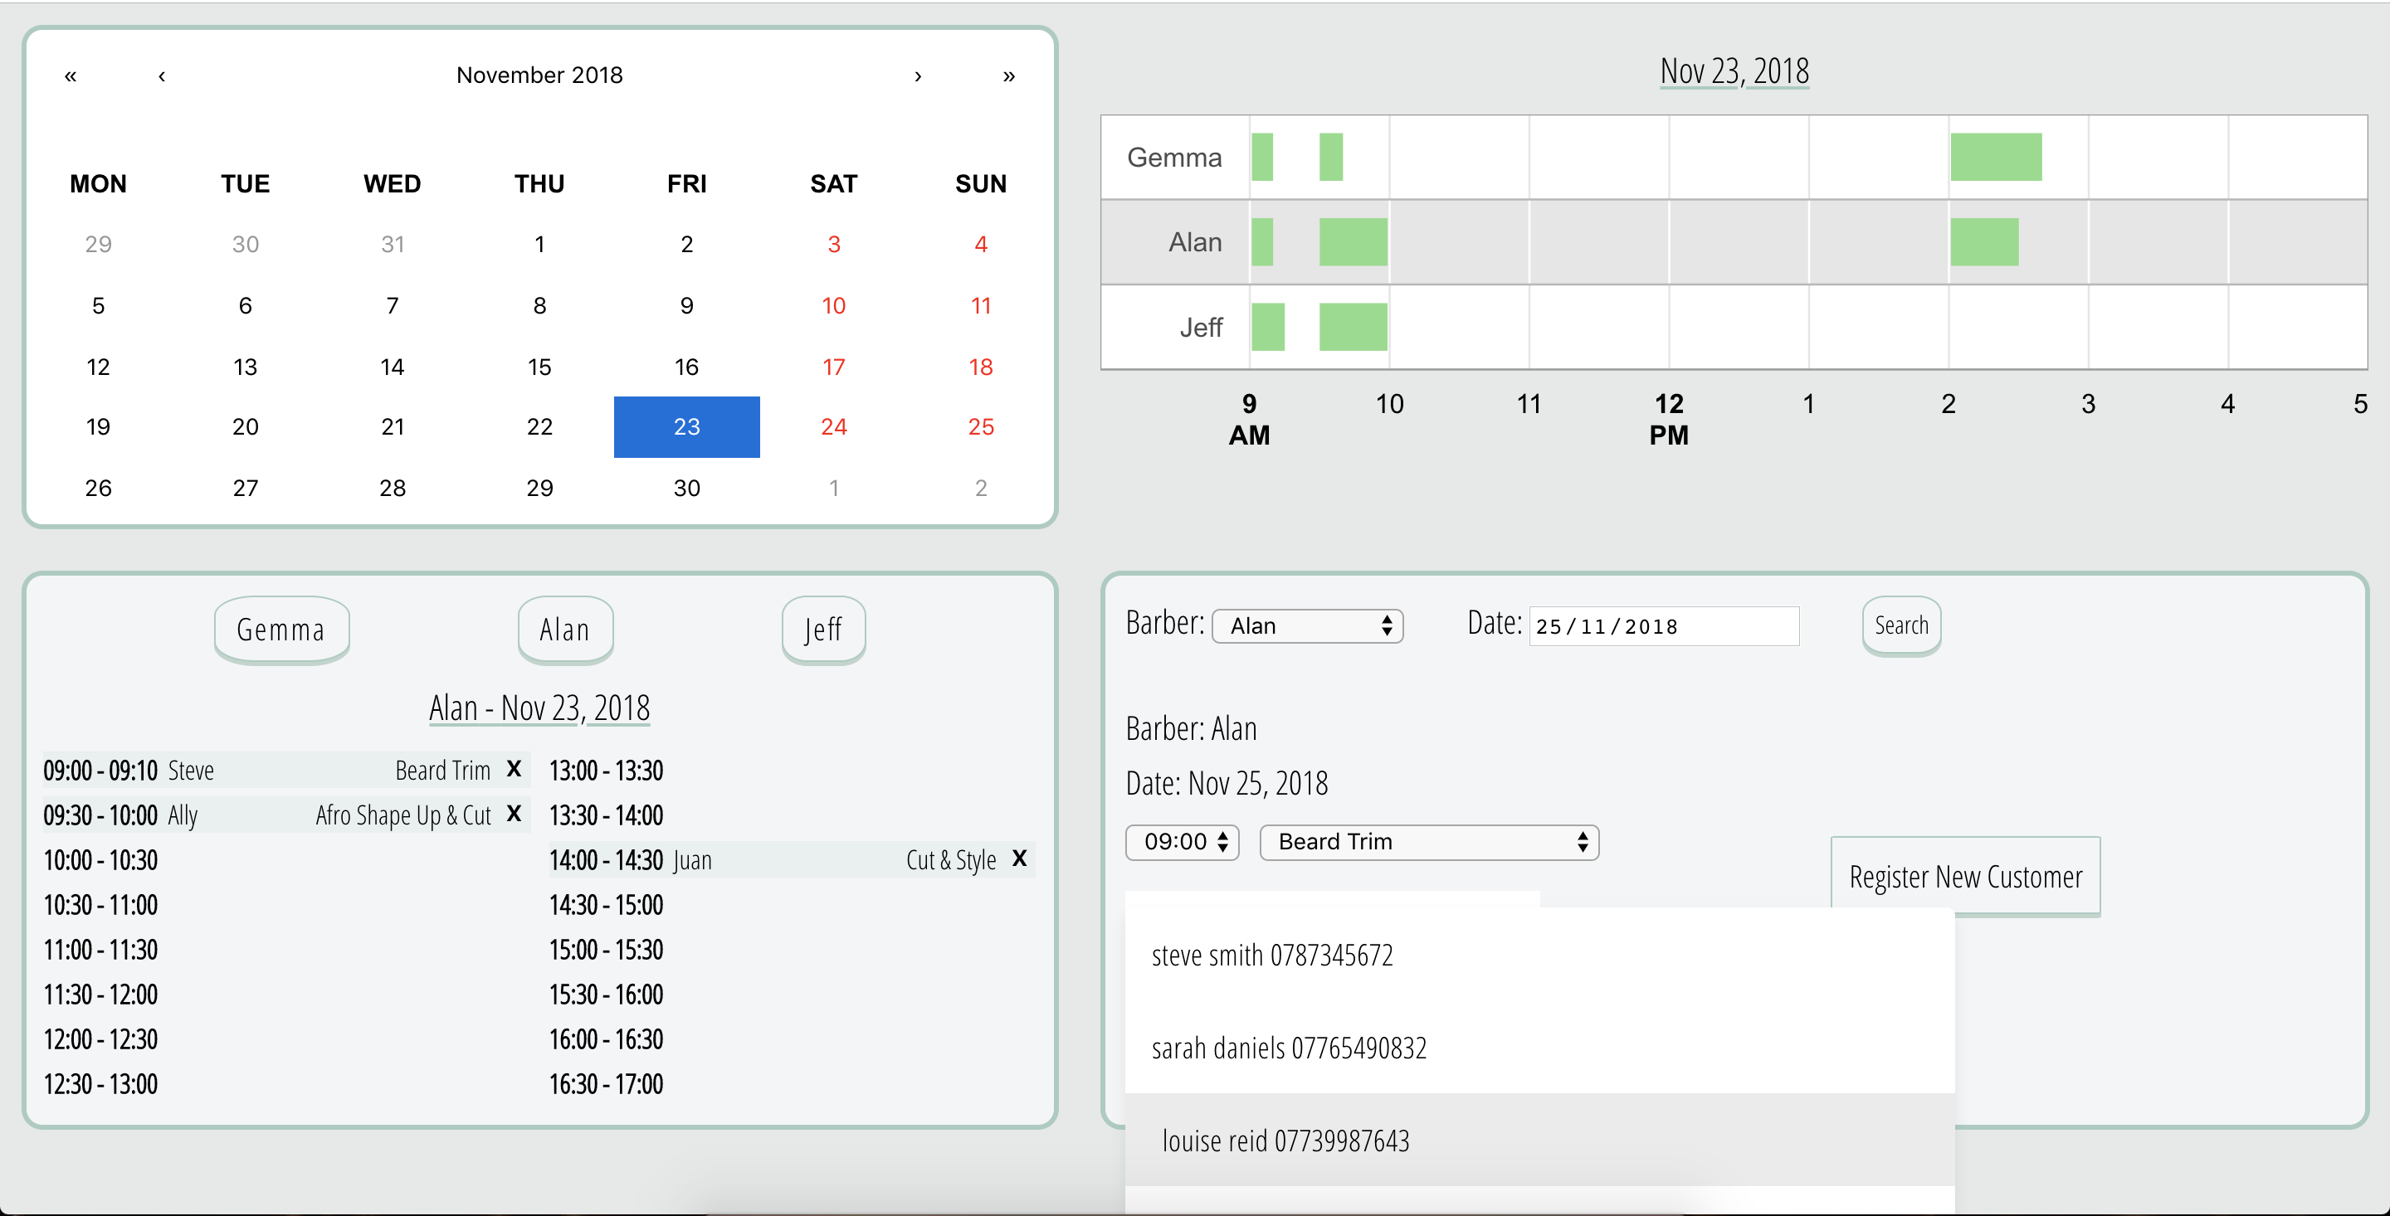This screenshot has height=1216, width=2390.
Task: Cancel Ally's Afro Shape Up & Cut
Action: pos(514,814)
